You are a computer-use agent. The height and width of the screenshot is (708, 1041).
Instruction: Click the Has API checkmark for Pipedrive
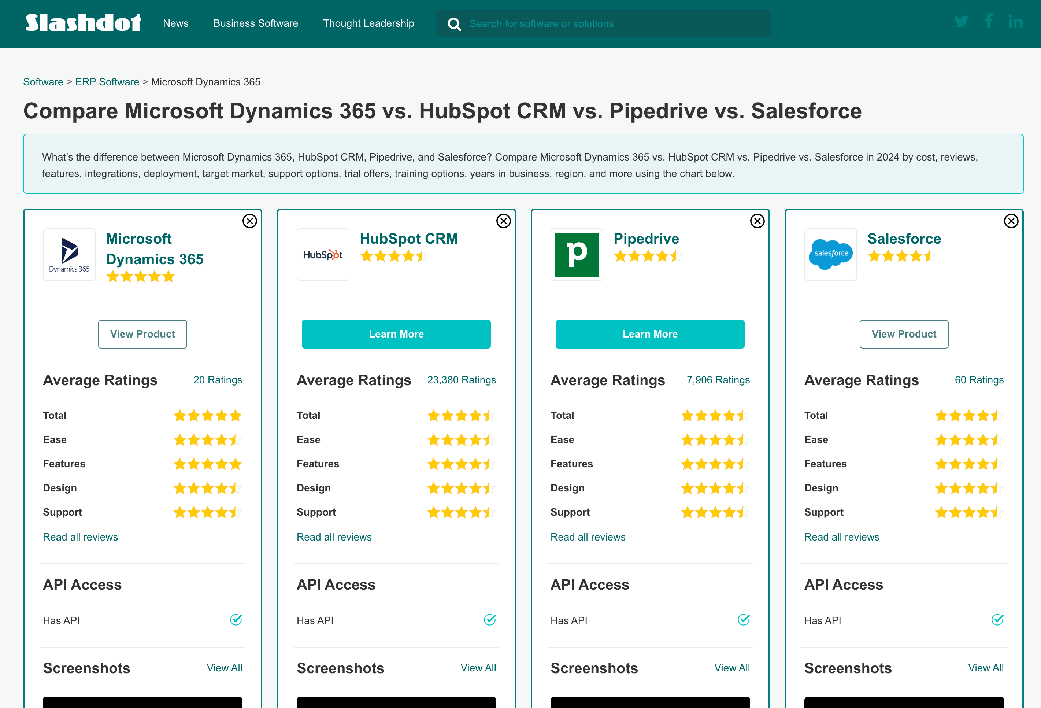744,620
